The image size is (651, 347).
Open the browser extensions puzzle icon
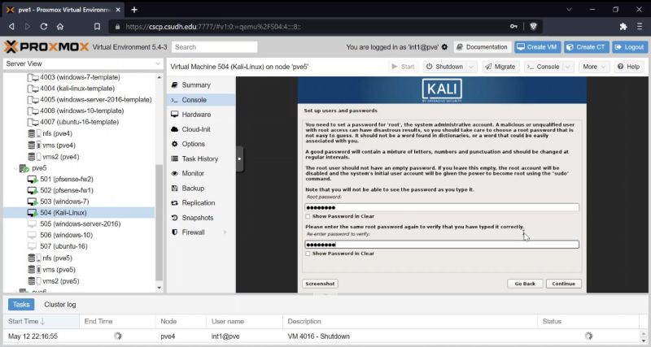click(623, 27)
